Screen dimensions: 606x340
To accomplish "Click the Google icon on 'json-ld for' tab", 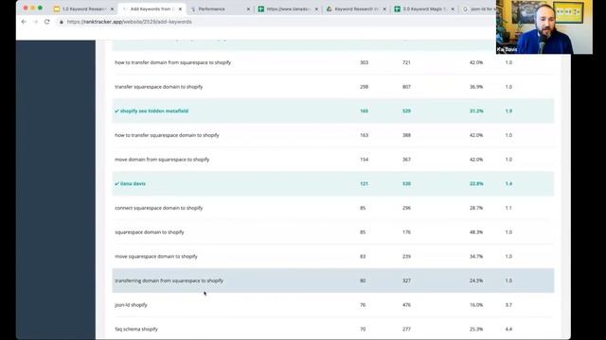I will tap(465, 8).
